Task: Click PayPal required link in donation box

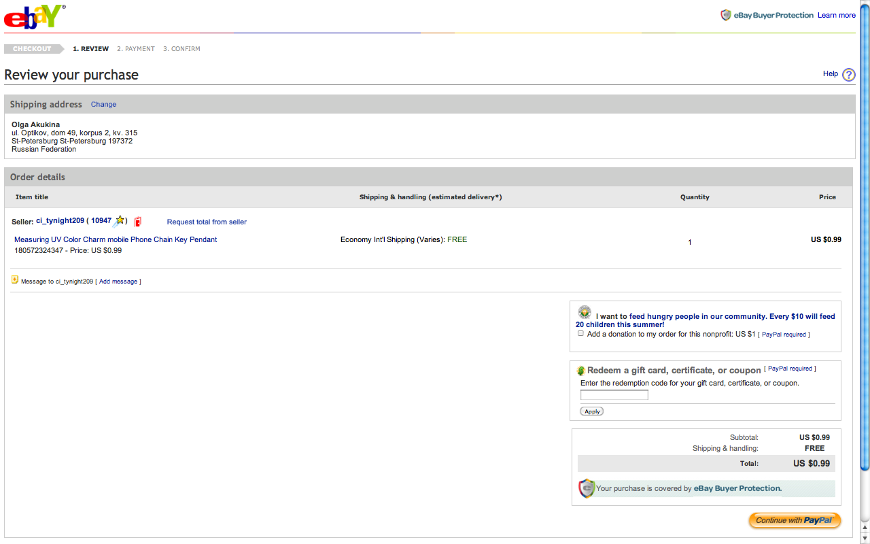Action: 784,335
